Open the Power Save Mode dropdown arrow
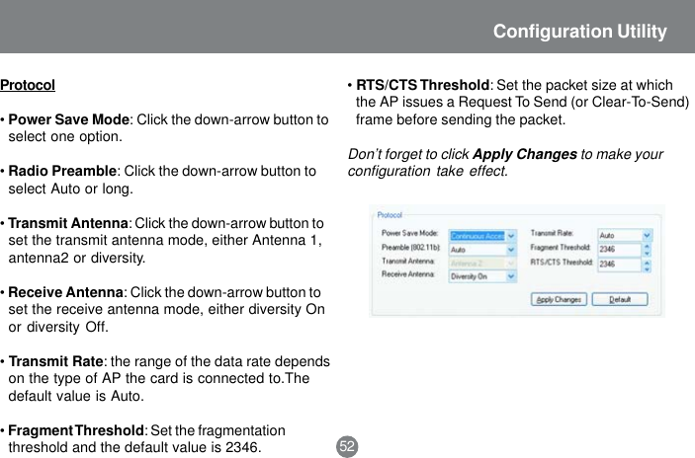 pyautogui.click(x=511, y=236)
